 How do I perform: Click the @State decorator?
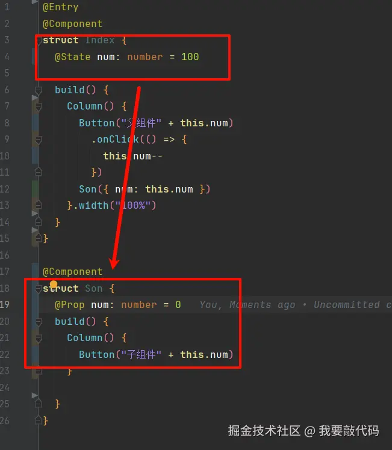click(73, 57)
